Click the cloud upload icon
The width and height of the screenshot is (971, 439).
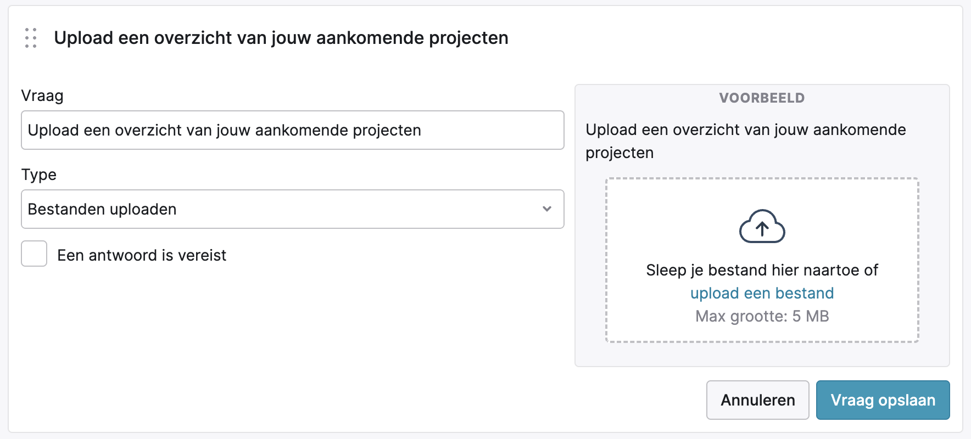coord(762,227)
